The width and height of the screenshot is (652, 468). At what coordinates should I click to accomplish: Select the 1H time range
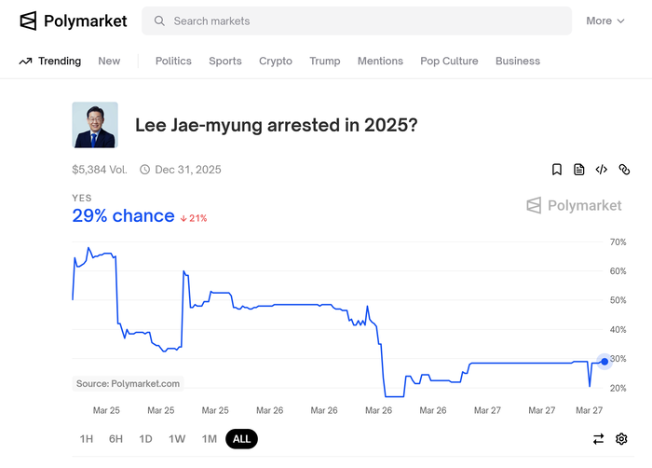[87, 439]
